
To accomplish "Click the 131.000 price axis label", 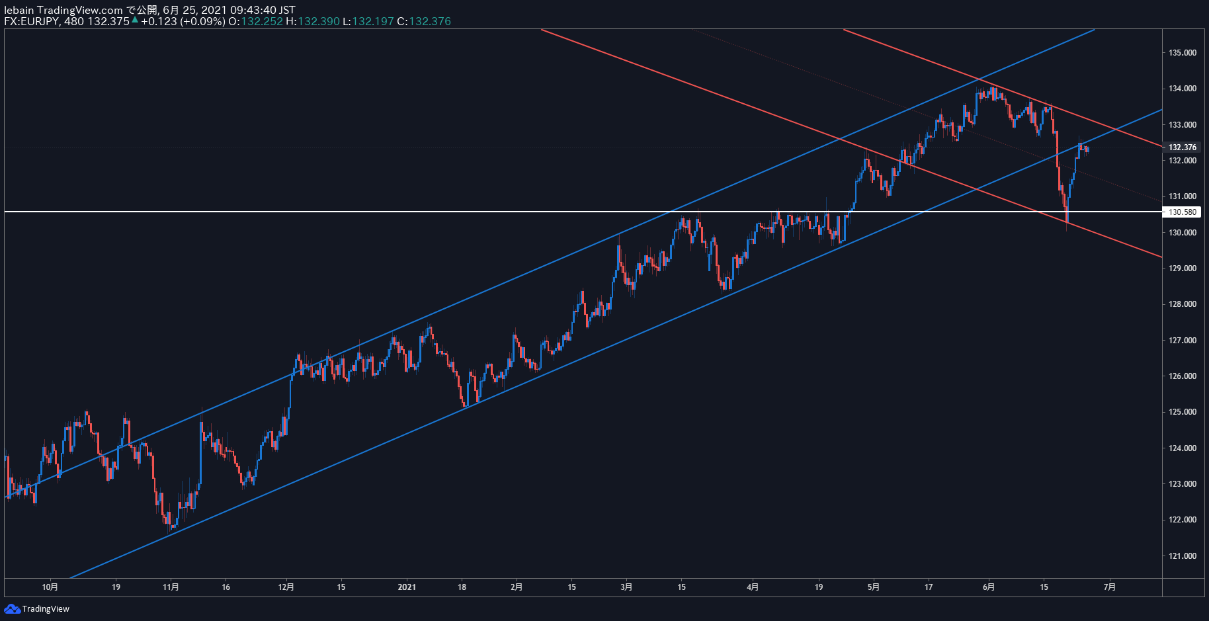I will tap(1182, 196).
